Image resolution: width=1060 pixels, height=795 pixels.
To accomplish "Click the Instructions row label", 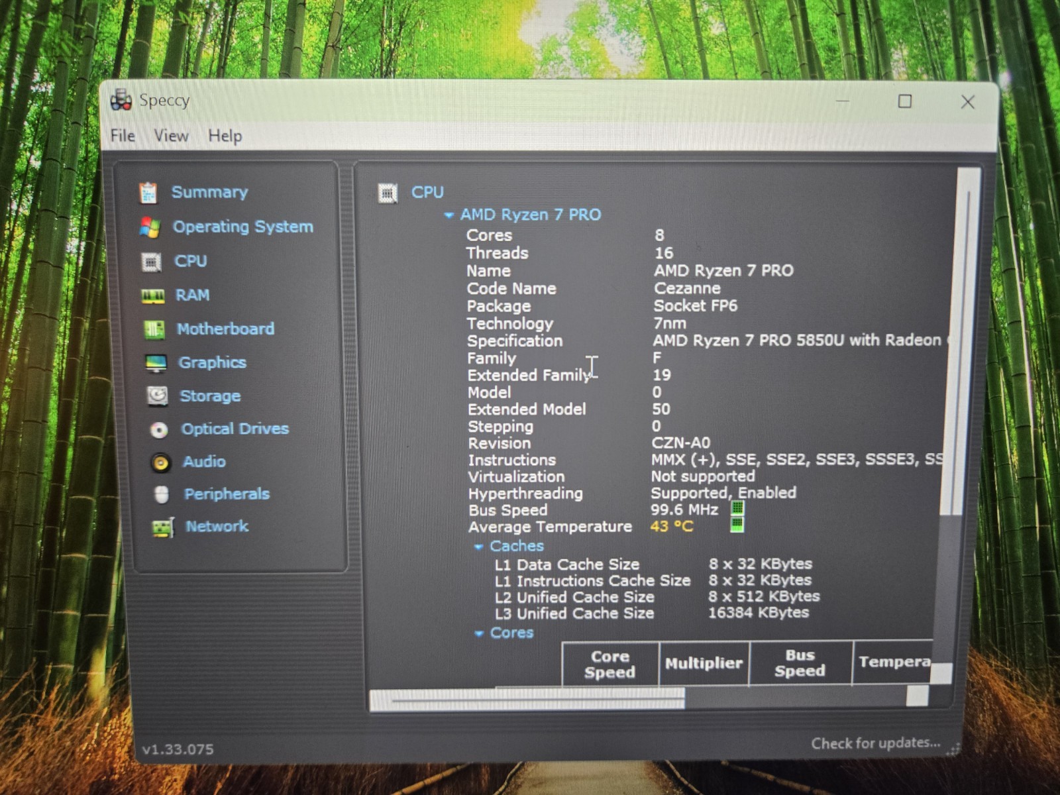I will click(512, 460).
